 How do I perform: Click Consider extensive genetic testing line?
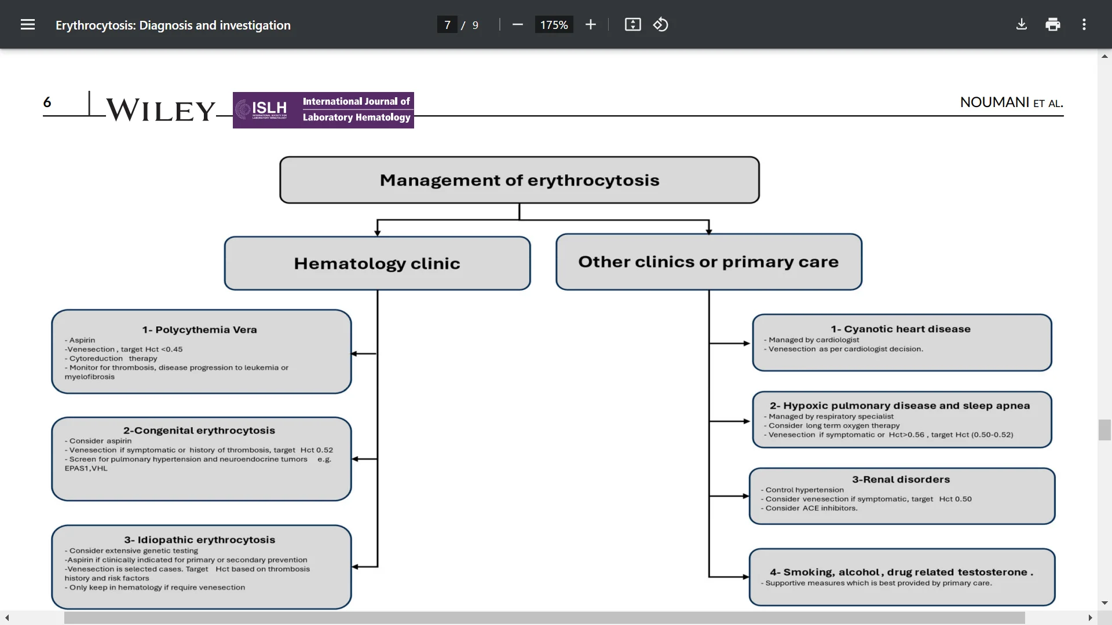pyautogui.click(x=131, y=551)
